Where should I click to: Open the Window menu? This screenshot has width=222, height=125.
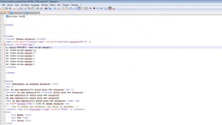coord(75,5)
